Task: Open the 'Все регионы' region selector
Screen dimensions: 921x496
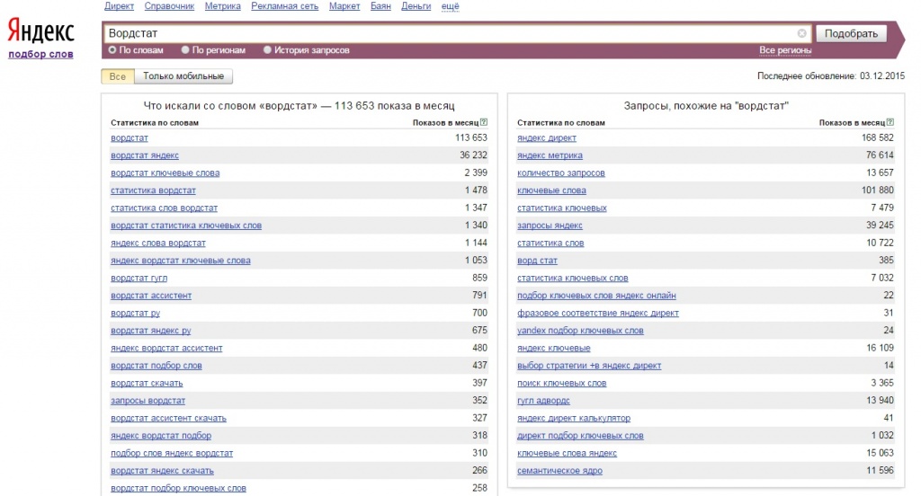Action: pos(785,50)
